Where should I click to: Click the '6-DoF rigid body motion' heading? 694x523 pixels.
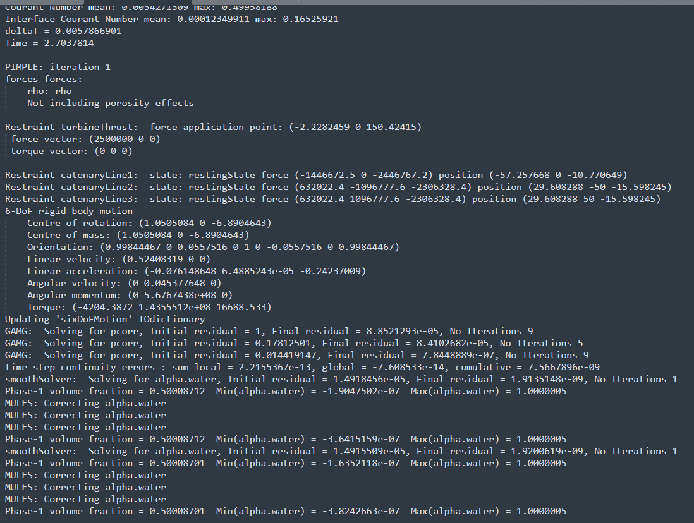pyautogui.click(x=69, y=211)
